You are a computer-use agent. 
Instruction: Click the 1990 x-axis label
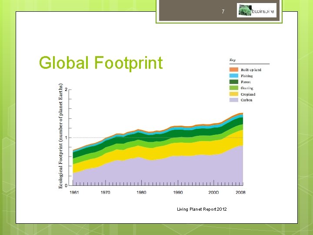tap(178, 192)
